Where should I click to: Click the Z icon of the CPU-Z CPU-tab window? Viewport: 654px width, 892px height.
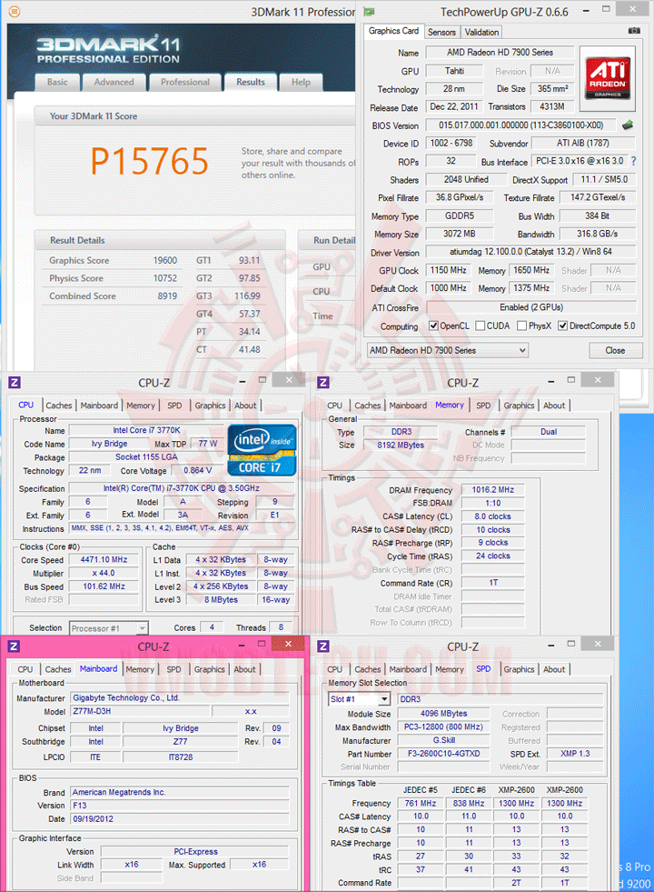(15, 382)
